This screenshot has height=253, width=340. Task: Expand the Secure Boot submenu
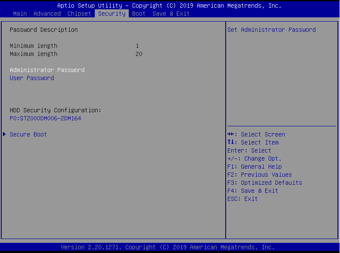[x=28, y=134]
